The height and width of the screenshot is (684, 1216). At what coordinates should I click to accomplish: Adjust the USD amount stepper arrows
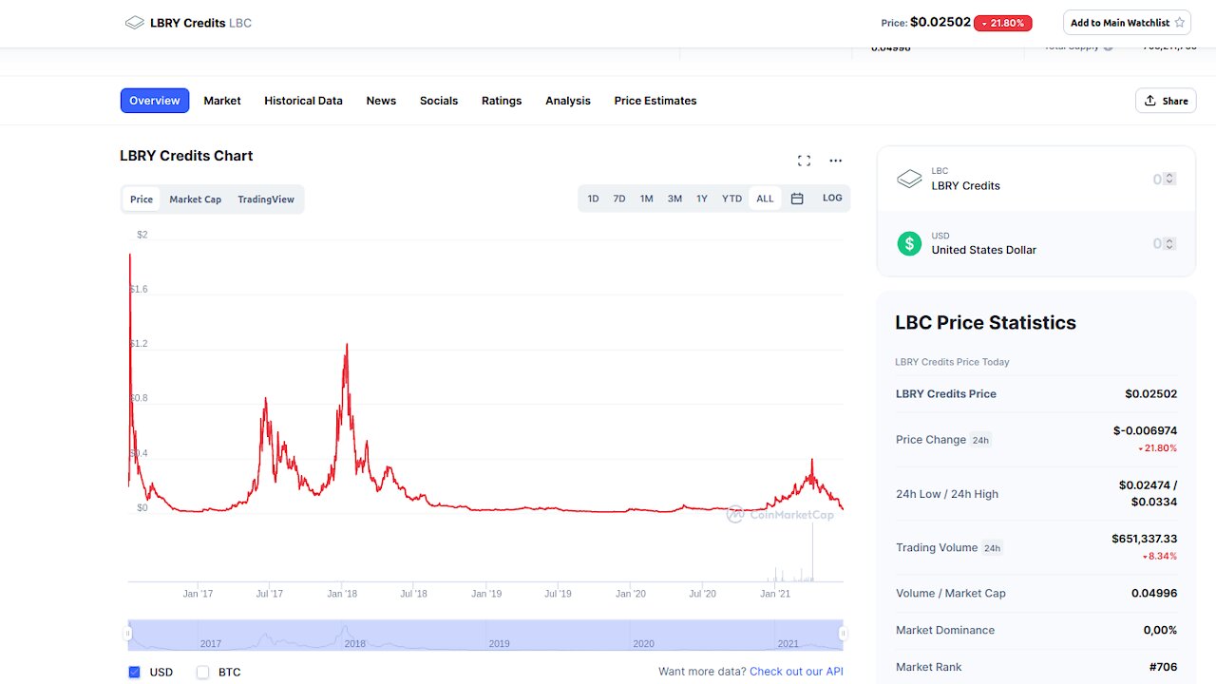(1170, 243)
